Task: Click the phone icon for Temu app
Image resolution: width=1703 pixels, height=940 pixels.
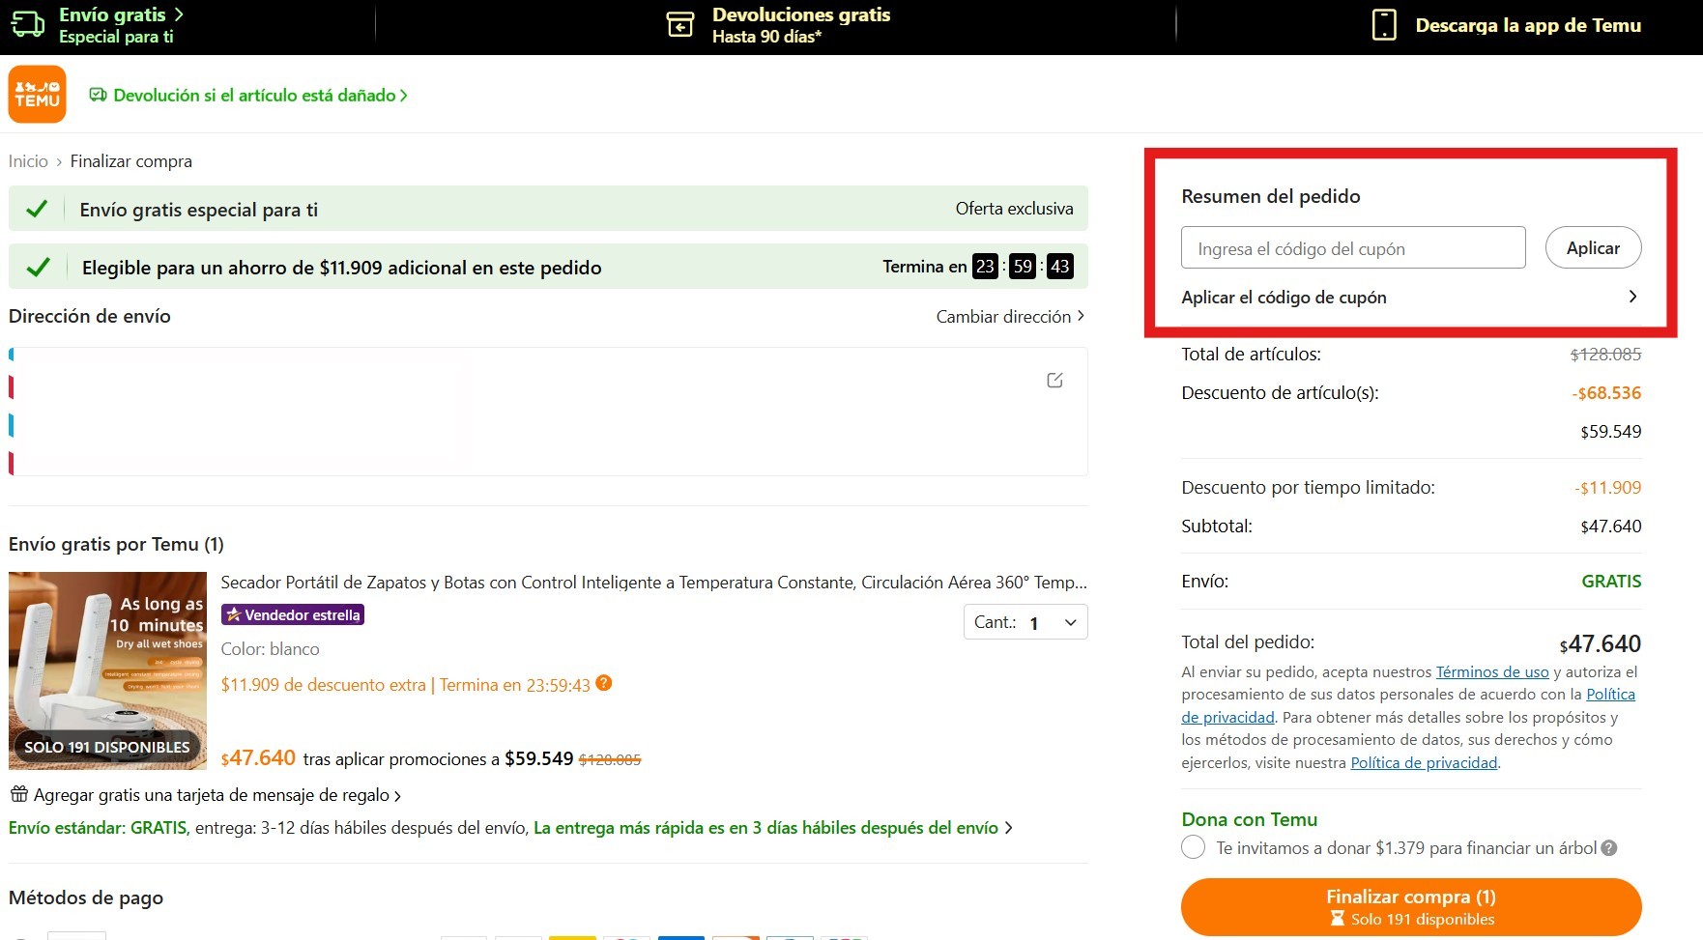Action: 1384,25
